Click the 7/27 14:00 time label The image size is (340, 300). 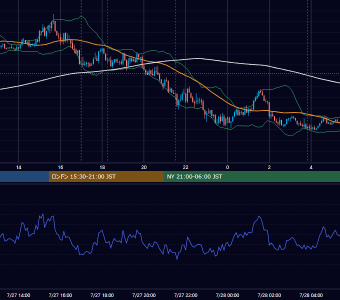[18, 295]
